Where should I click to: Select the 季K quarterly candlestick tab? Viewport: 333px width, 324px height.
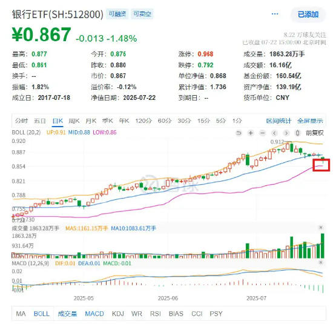108,121
